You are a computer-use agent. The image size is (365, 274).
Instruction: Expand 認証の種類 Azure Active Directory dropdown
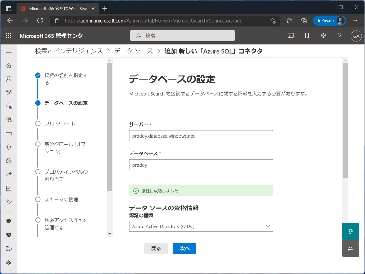click(x=201, y=226)
